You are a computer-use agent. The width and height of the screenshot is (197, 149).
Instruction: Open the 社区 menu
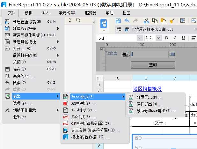coord(126,13)
